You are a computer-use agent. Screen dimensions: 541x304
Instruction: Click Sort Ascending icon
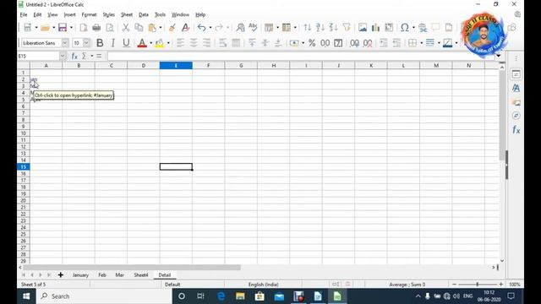(x=320, y=28)
